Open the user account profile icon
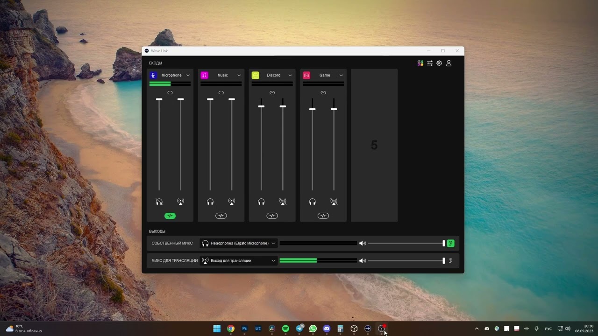Image resolution: width=598 pixels, height=336 pixels. click(449, 63)
